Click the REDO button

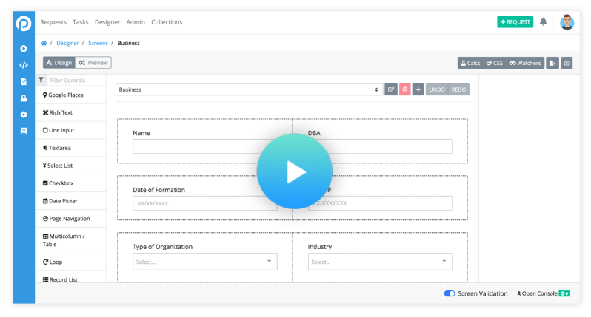[458, 89]
